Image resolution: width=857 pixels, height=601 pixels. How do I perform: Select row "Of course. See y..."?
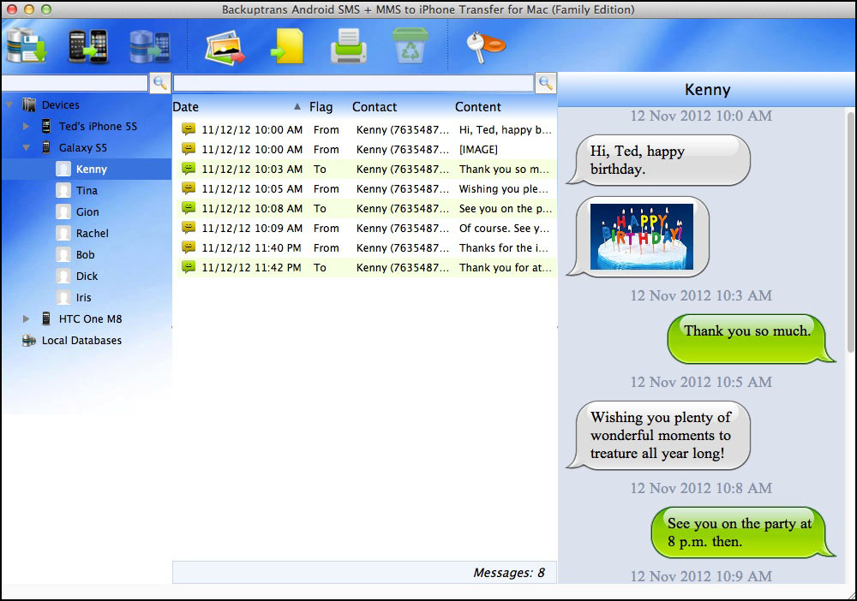point(366,229)
